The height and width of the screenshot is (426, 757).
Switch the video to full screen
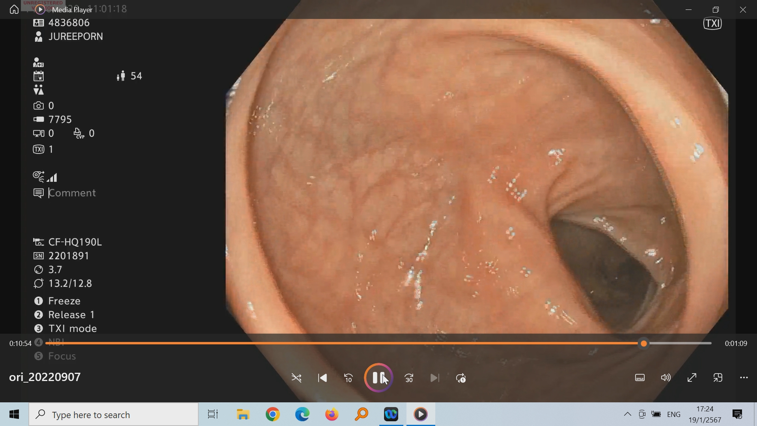pos(692,378)
